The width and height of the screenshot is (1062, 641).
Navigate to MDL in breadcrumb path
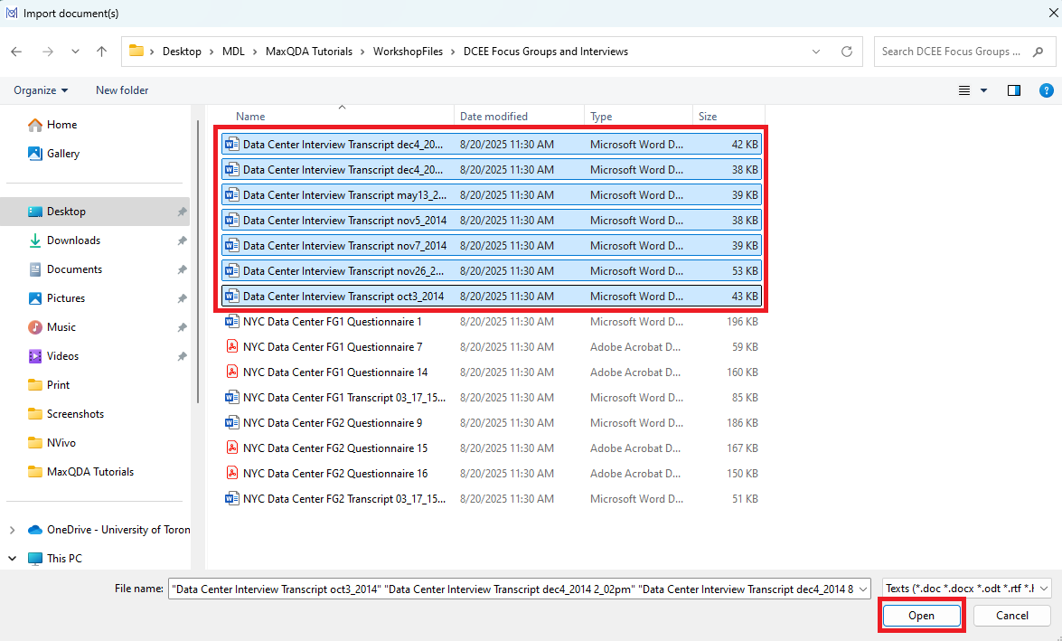point(233,52)
